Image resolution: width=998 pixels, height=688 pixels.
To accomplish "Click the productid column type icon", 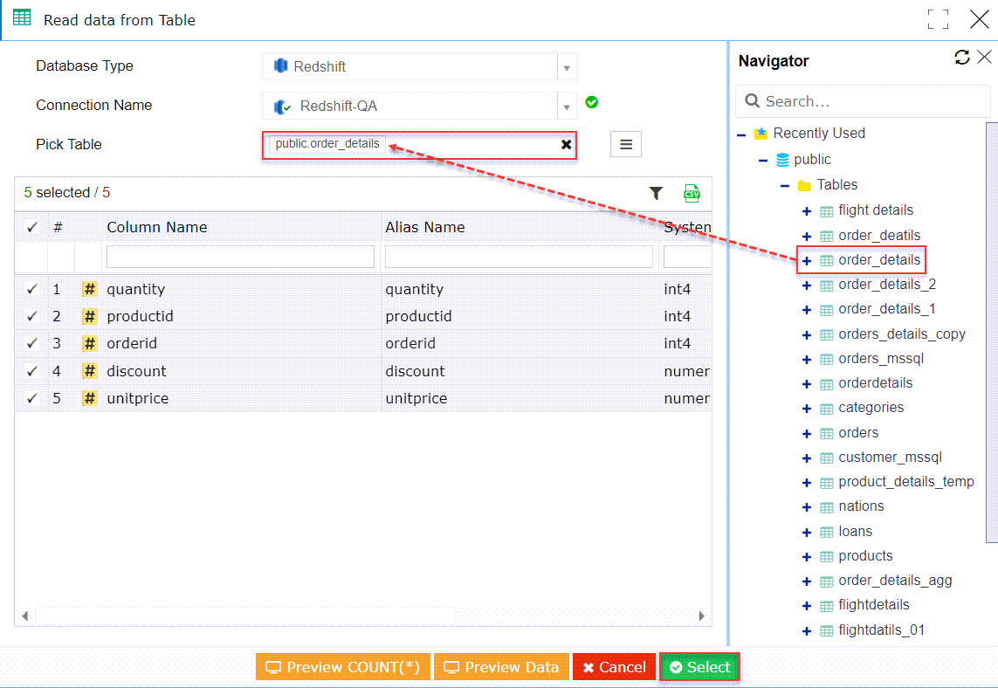I will [x=90, y=316].
